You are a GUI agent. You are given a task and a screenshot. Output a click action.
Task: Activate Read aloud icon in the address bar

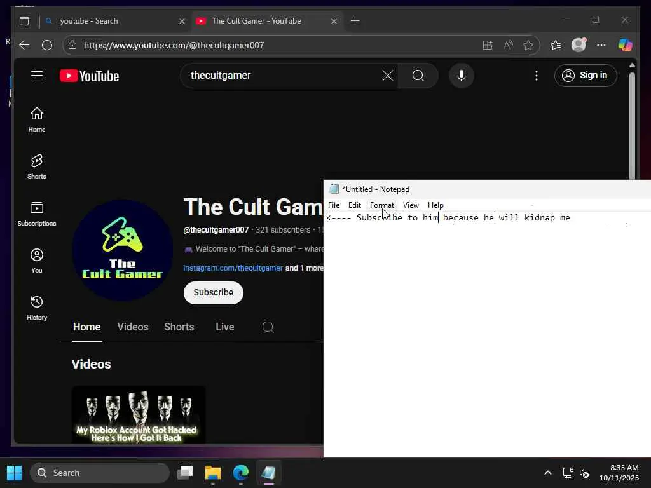[508, 45]
